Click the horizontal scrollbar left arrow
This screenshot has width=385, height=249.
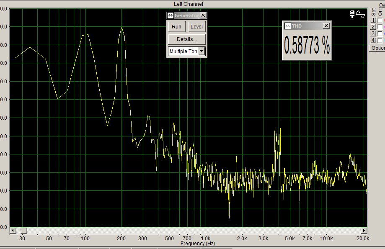click(13, 231)
